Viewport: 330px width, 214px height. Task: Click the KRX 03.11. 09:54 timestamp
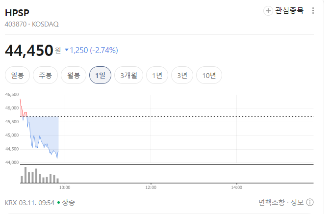tap(29, 203)
